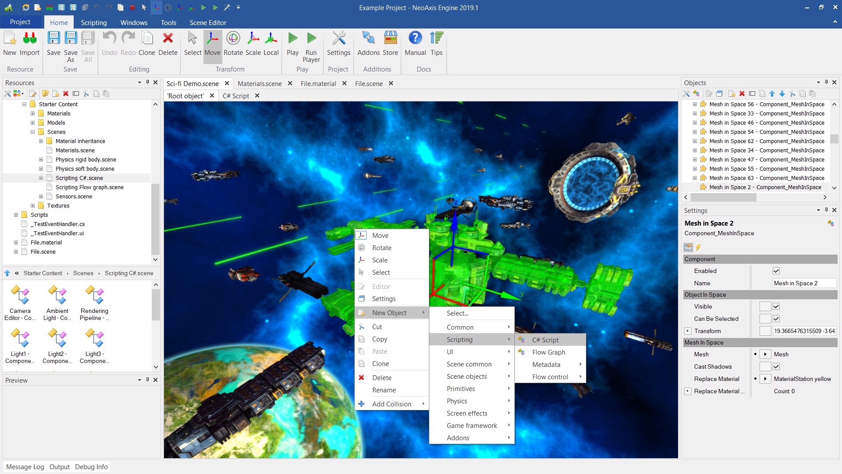Click the Scale transform tool icon

click(253, 39)
